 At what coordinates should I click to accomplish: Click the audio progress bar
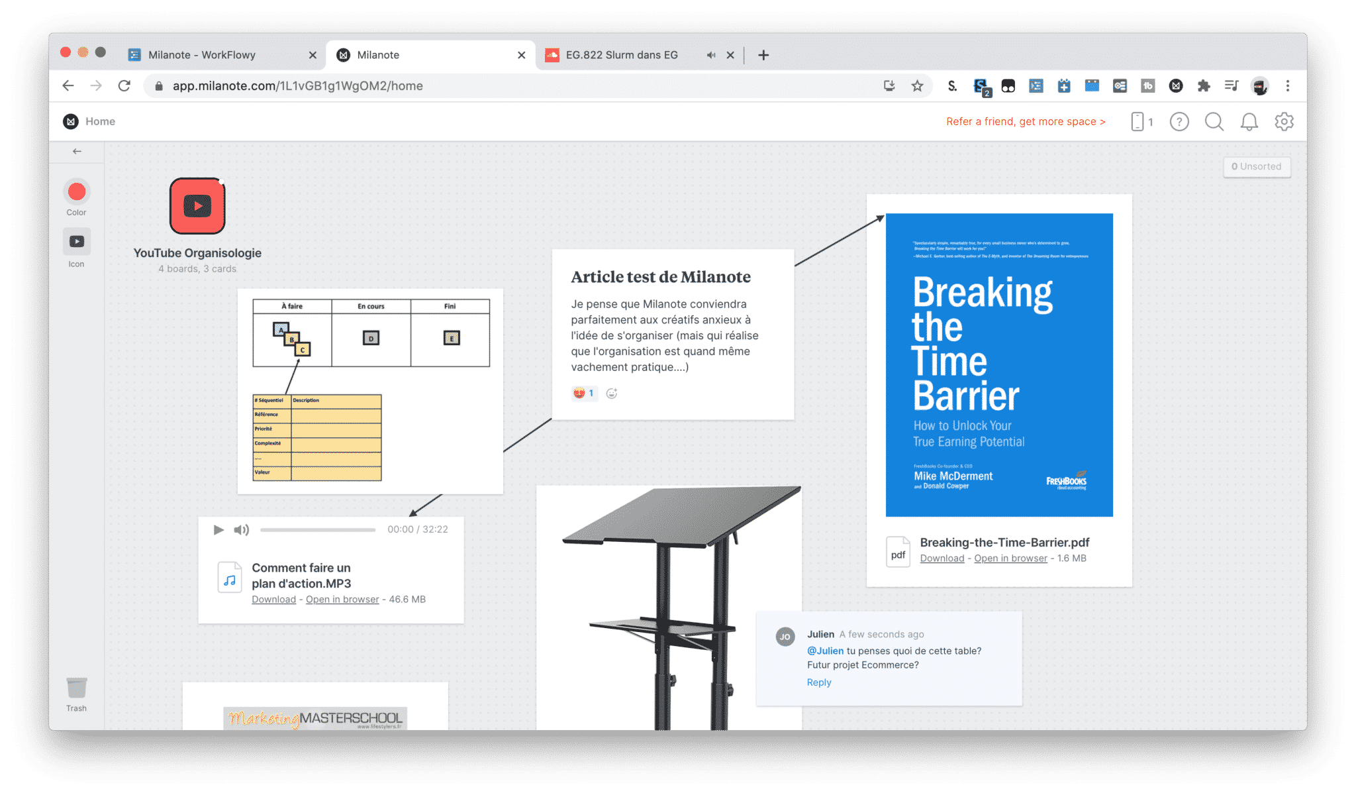318,529
